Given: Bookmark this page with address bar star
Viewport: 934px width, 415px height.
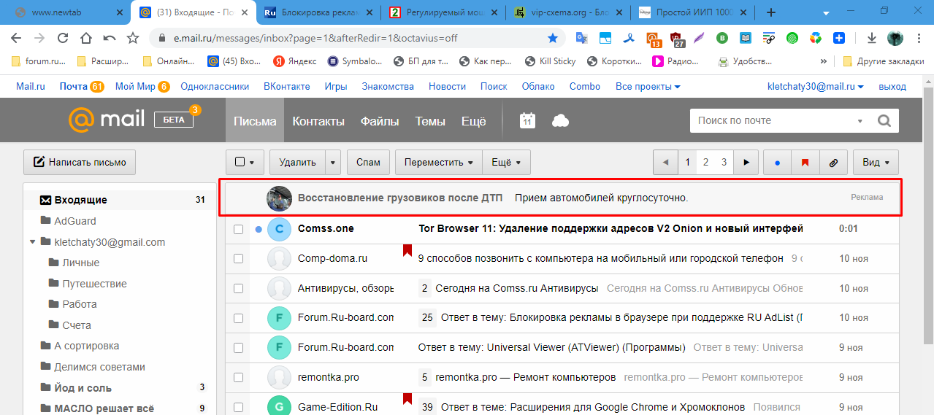Looking at the screenshot, I should [x=553, y=38].
